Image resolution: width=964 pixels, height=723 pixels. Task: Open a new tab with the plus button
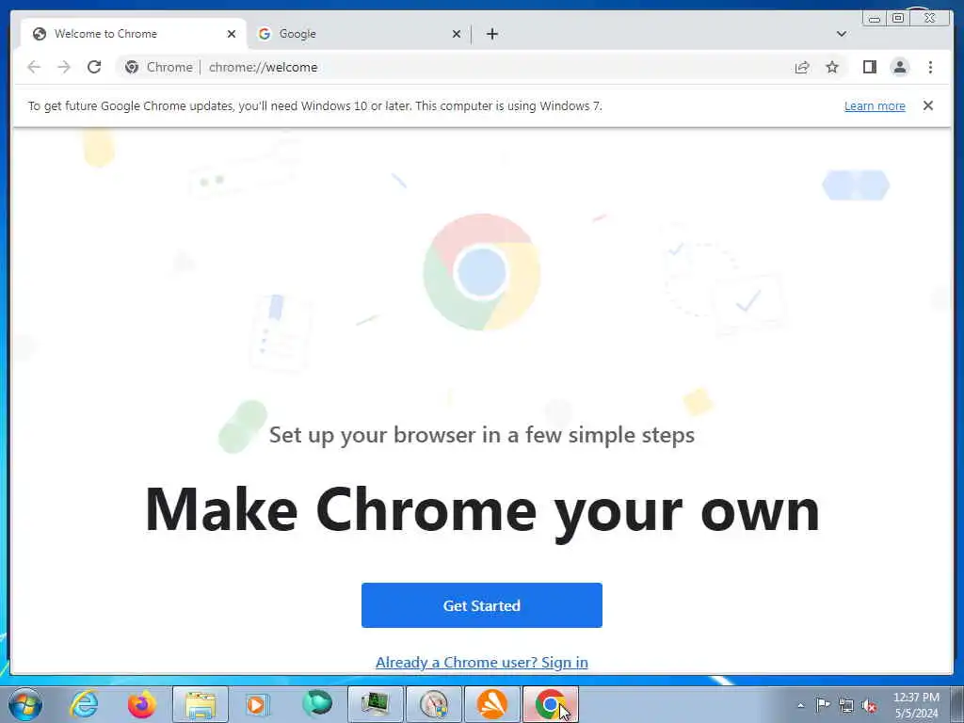(491, 34)
